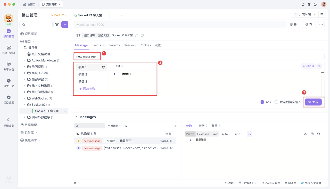Expand the 商城 API folder
Image resolution: width=330 pixels, height=189 pixels.
click(x=25, y=73)
